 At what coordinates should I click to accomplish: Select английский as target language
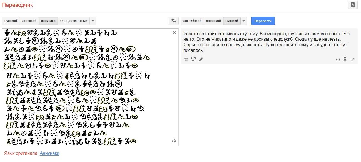point(192,21)
